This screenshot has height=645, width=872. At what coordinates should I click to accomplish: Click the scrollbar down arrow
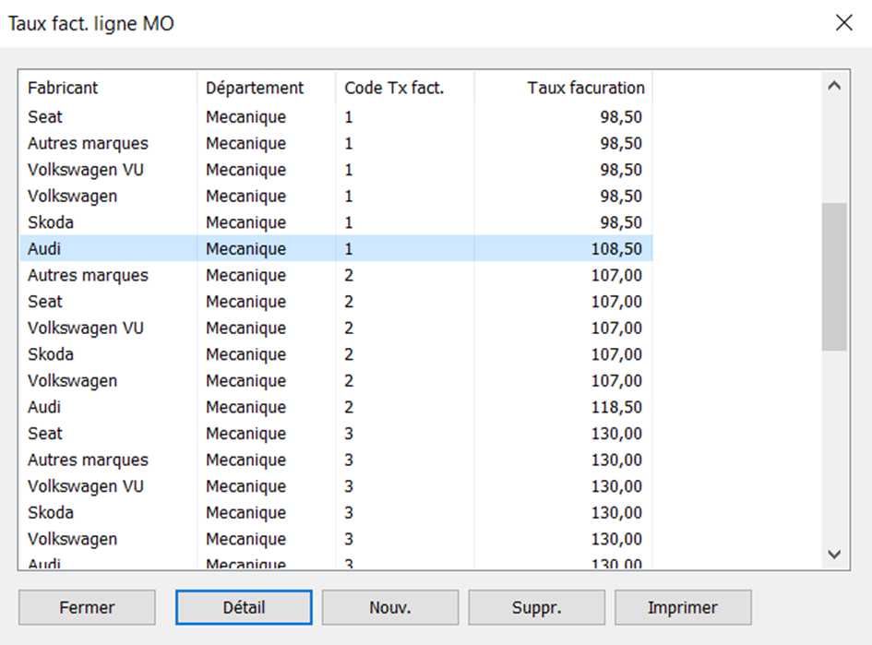point(834,554)
